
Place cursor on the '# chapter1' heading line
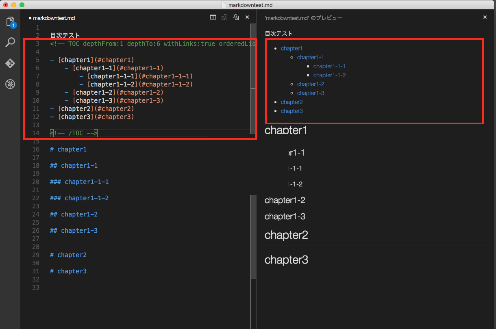click(x=68, y=149)
